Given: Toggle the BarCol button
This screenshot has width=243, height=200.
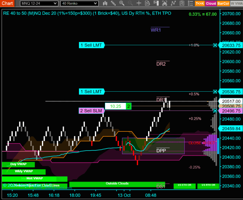Looking at the screenshot, I should pos(223,4).
